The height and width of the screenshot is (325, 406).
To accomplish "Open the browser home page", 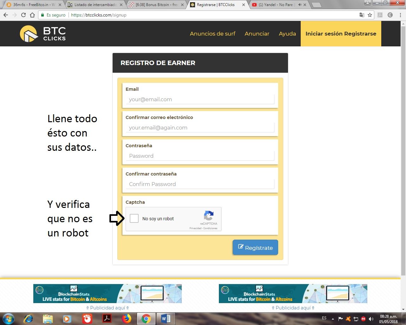I will pyautogui.click(x=32, y=15).
